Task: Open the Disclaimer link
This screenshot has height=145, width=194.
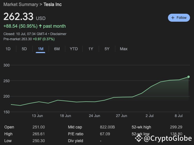Action: 58,34
